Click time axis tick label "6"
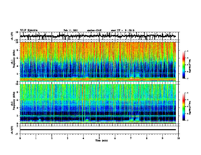 pos(115,138)
